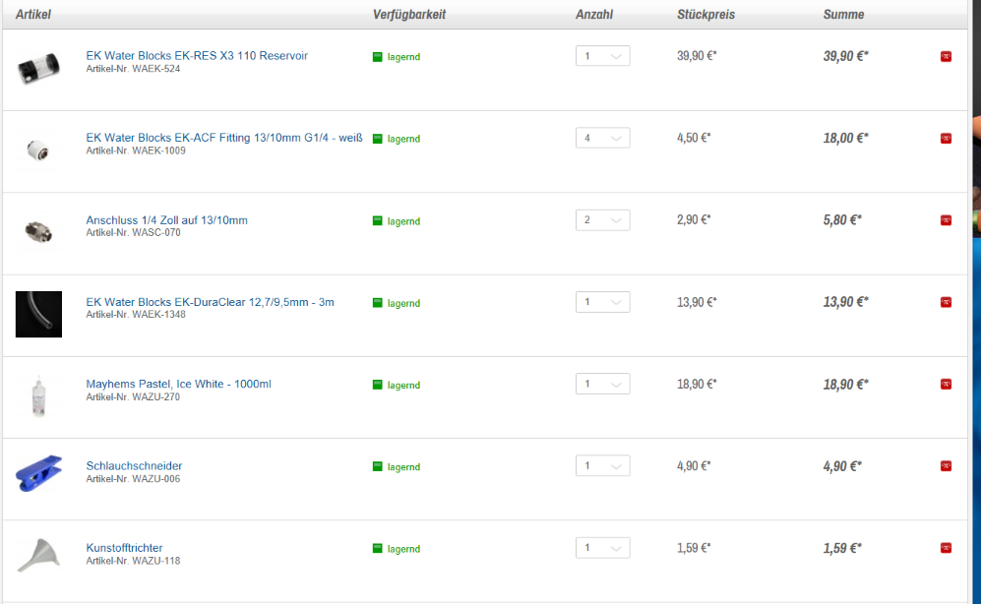Click the funnel product thumbnail
981x604 pixels.
click(x=38, y=555)
